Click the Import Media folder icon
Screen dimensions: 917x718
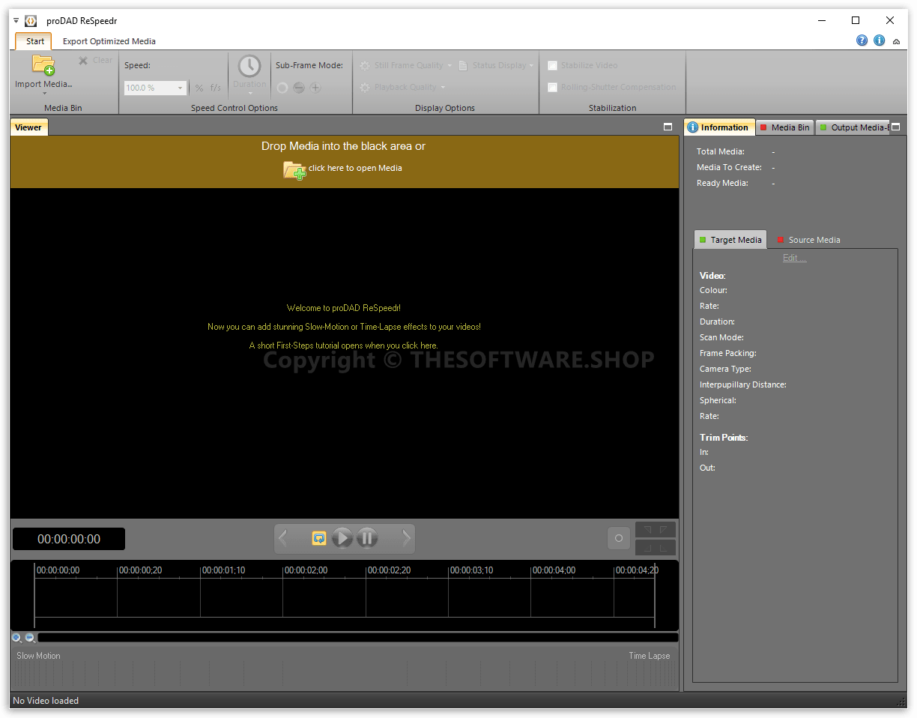pos(43,65)
